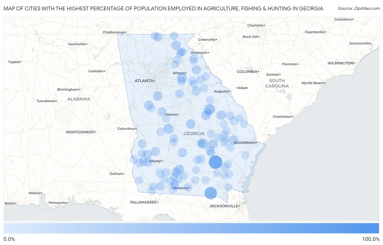Click the Dothan label
Viewport: 383px width, 245px height.
click(116, 174)
